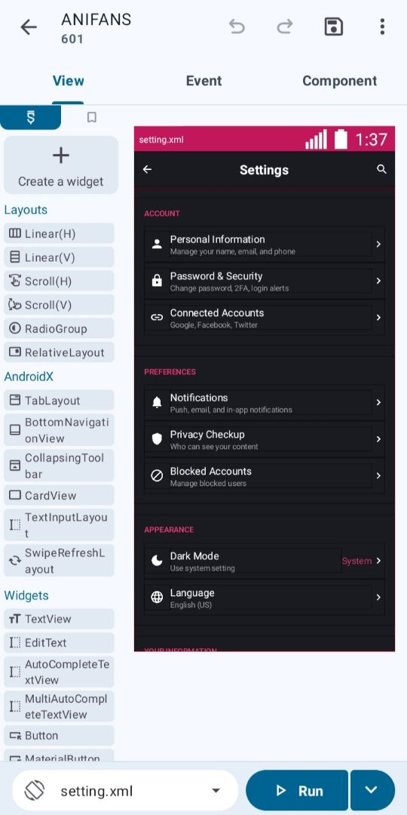Choose the SwipeRefreshLayout widget
407x815 pixels.
(x=59, y=560)
